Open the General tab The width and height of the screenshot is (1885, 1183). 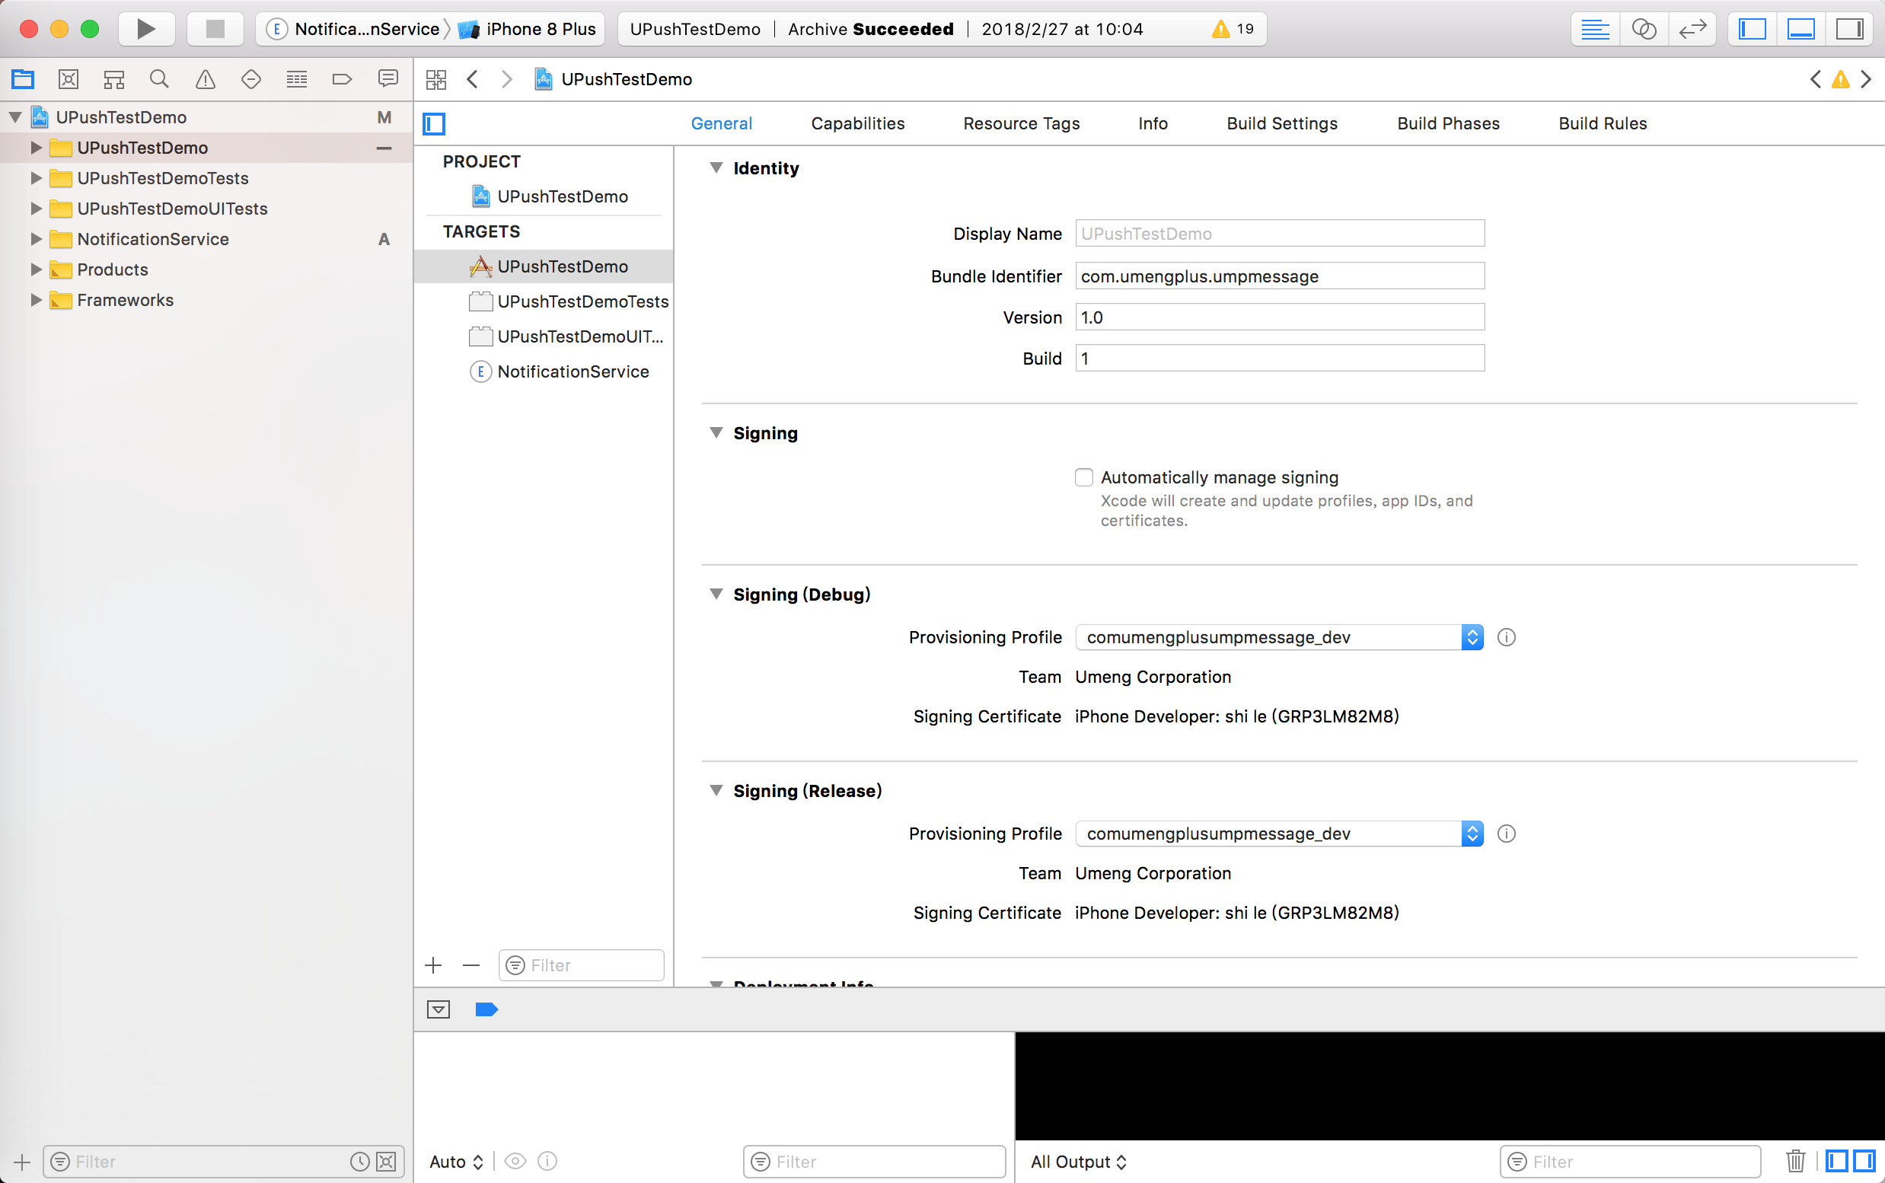click(x=722, y=123)
